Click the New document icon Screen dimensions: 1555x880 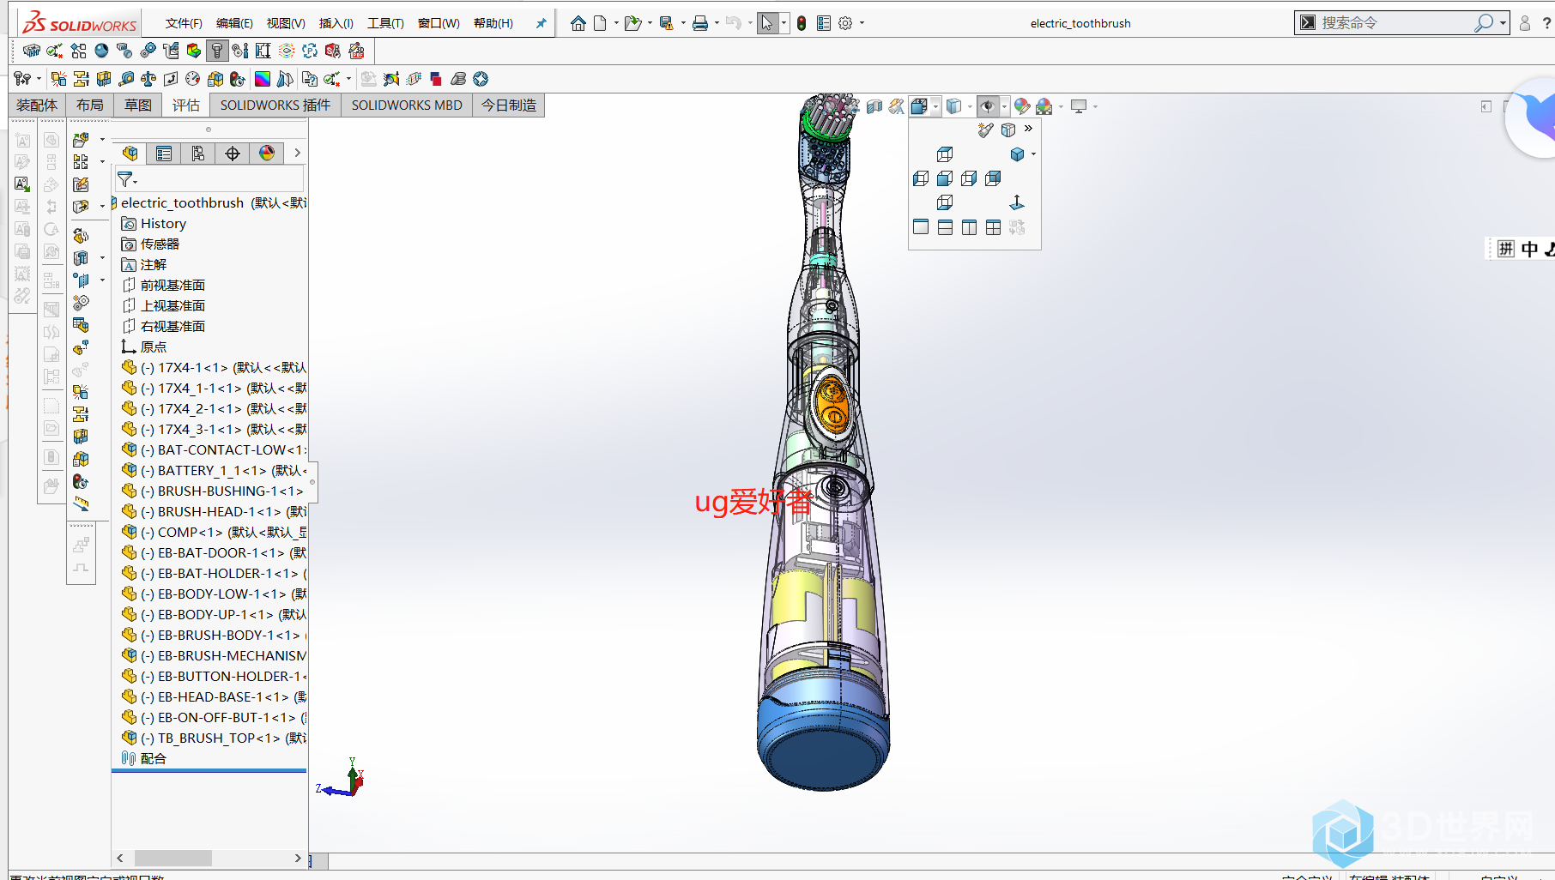[600, 23]
